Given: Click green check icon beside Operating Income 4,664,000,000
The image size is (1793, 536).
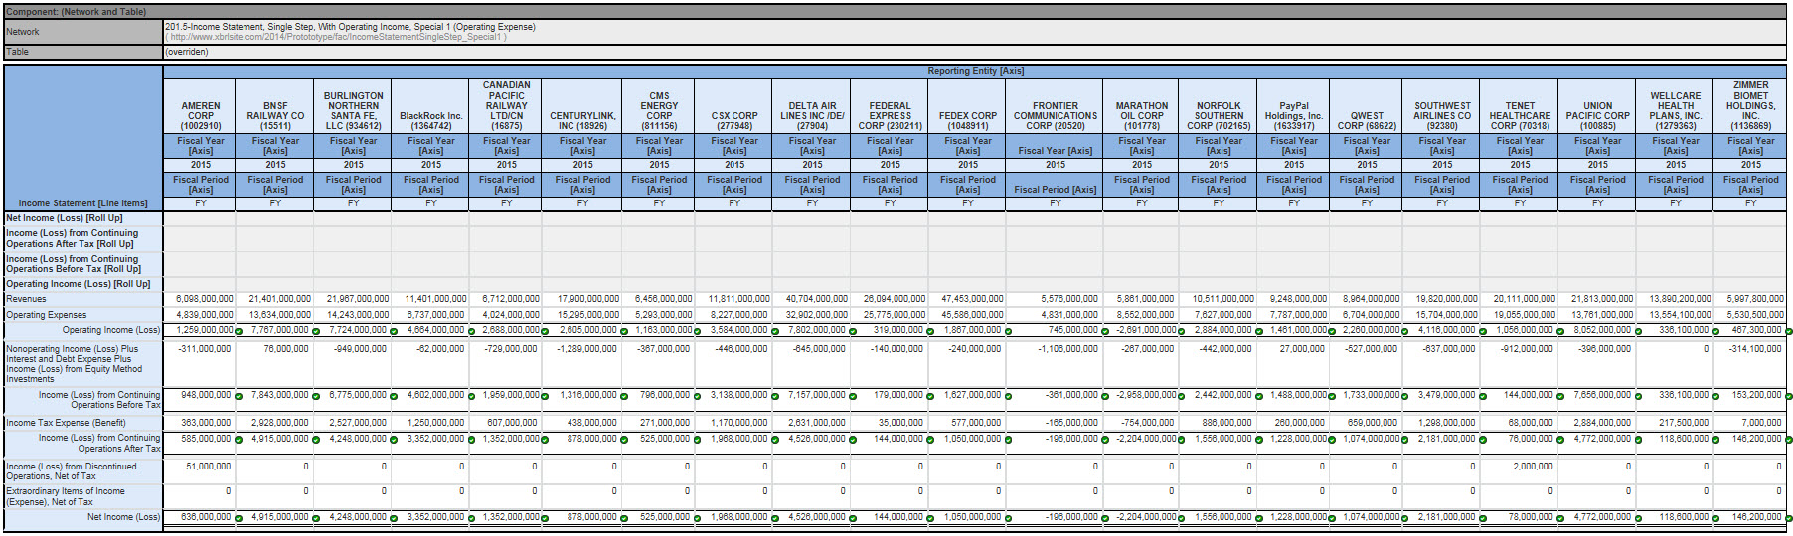Looking at the screenshot, I should [471, 331].
